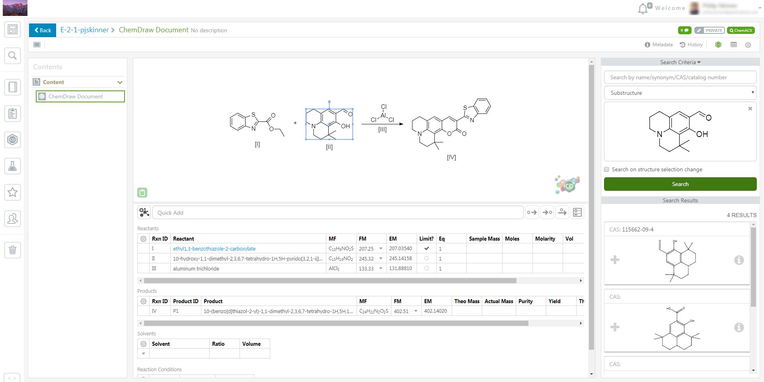Open the search icon in left sidebar

pos(12,56)
